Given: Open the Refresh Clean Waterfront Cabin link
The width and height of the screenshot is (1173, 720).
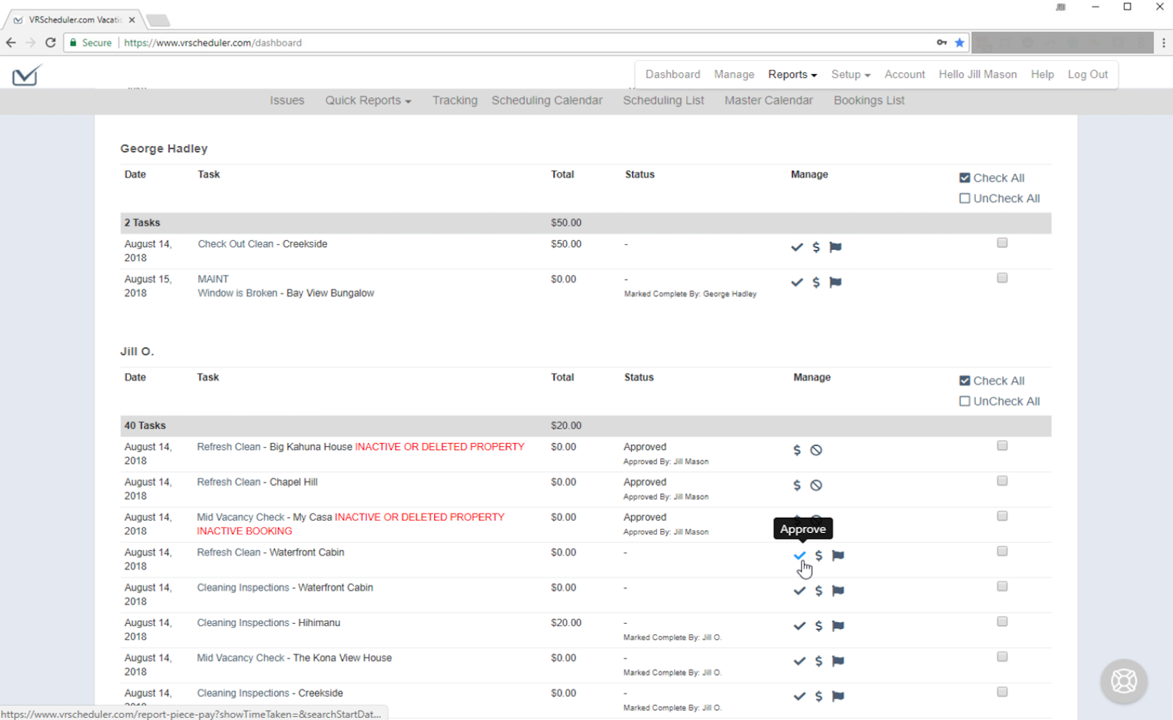Looking at the screenshot, I should click(228, 552).
